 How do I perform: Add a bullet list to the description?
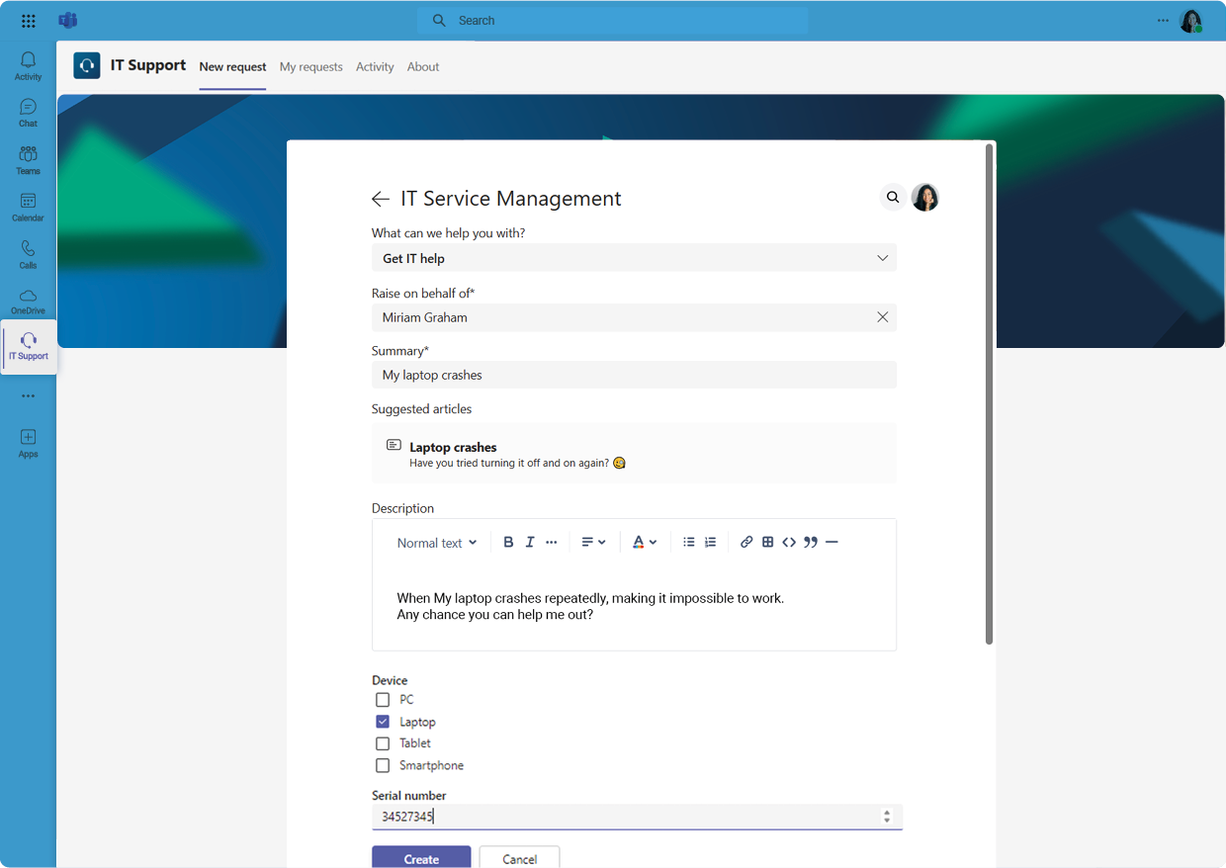688,542
